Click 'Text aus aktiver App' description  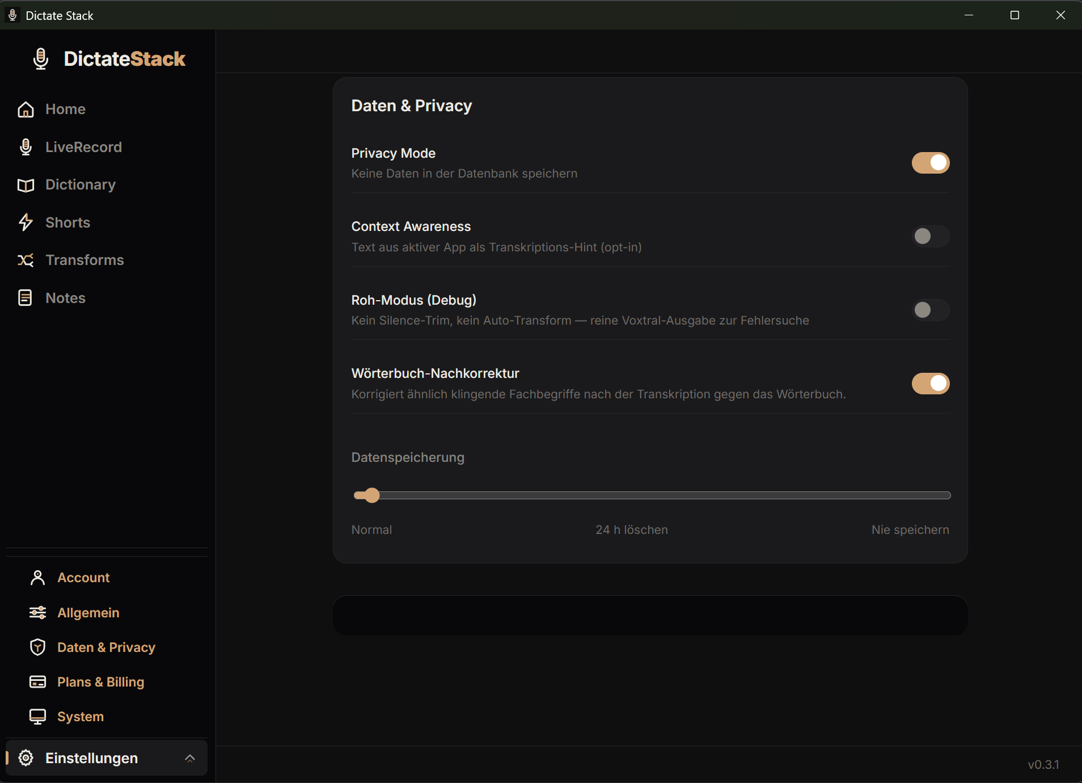[497, 247]
